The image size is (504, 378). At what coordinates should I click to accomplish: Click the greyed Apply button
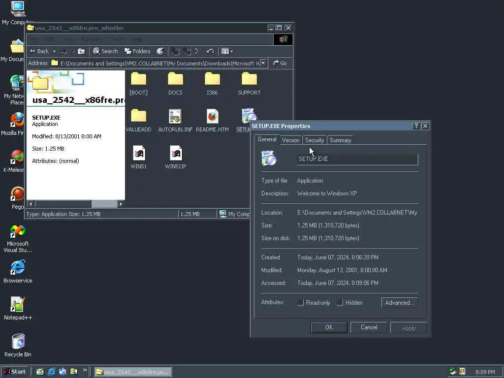click(409, 327)
